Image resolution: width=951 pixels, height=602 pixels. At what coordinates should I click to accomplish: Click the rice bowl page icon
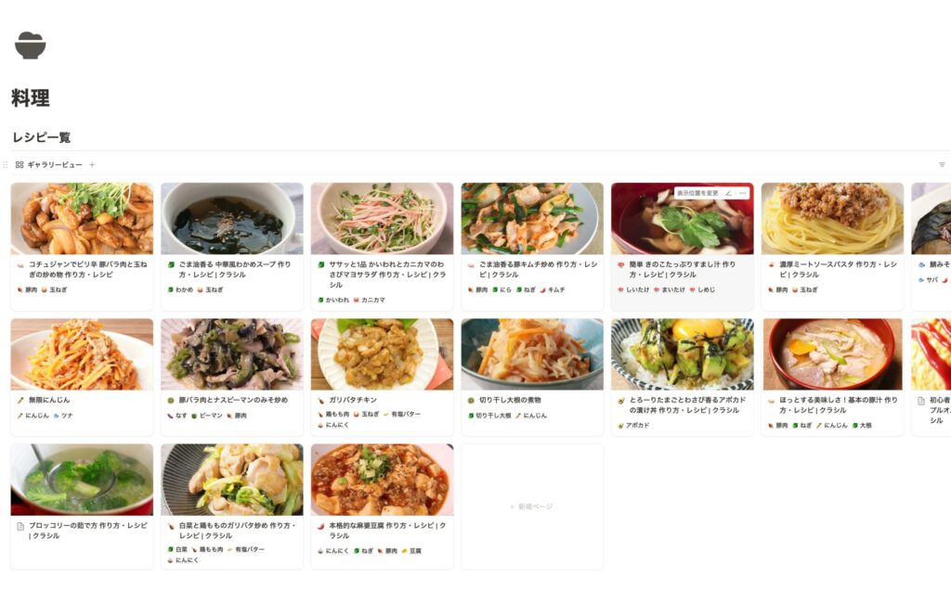[x=31, y=45]
